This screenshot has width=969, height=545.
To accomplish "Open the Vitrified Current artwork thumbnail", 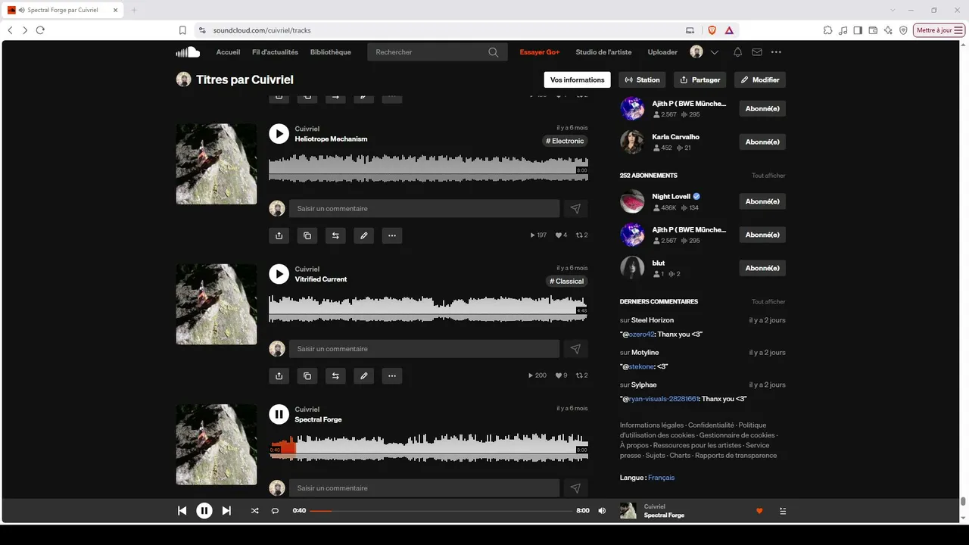I will 217,304.
